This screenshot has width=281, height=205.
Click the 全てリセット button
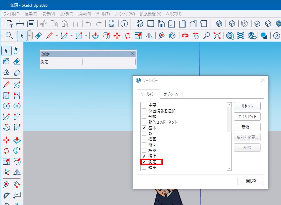[x=247, y=117]
